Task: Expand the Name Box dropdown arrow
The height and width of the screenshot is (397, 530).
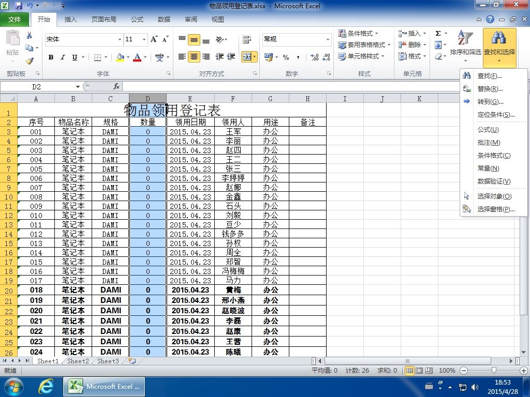Action: tap(78, 87)
